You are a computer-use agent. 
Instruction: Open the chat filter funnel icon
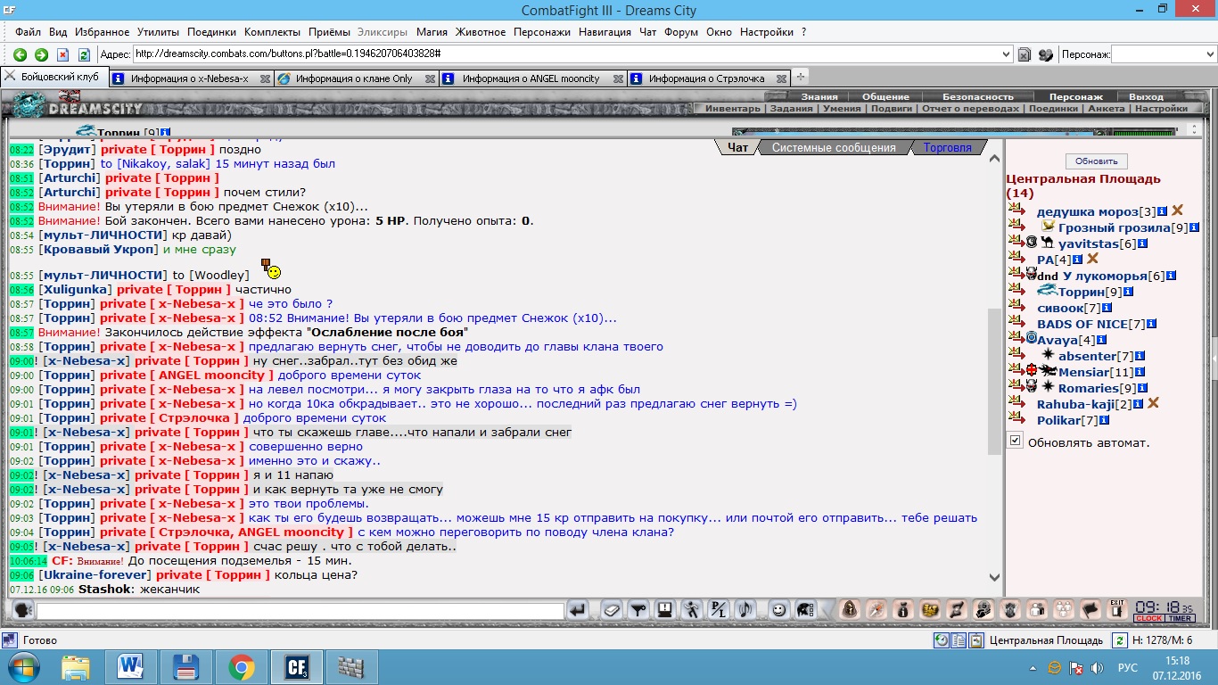[x=637, y=611]
